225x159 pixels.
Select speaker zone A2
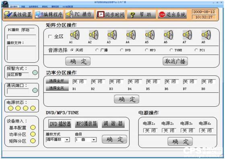click(93, 35)
